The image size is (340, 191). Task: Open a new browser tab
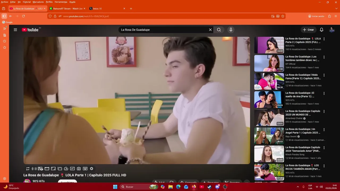pyautogui.click(x=131, y=8)
